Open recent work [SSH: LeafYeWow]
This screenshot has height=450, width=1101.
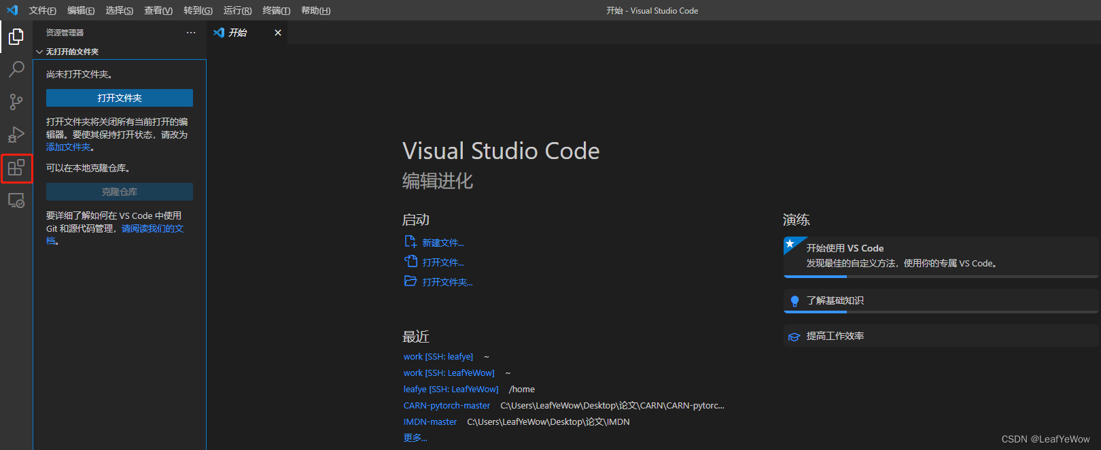[x=449, y=373]
